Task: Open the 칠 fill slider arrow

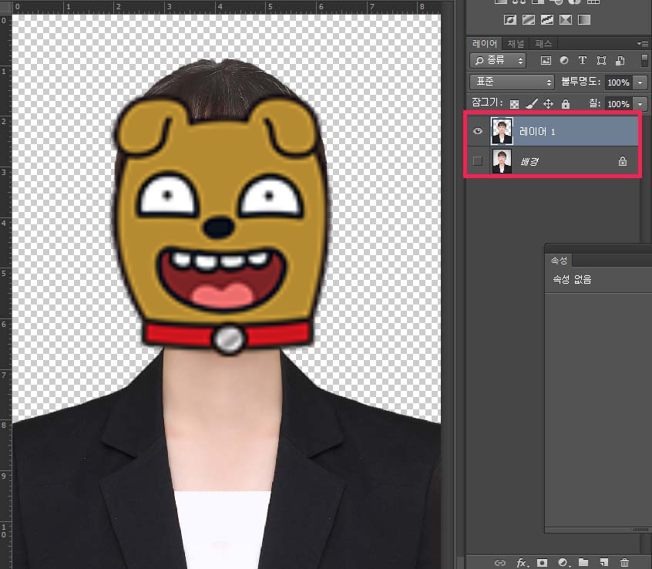Action: [640, 103]
